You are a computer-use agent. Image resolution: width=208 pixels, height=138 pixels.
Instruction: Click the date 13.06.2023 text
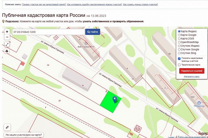pyautogui.click(x=98, y=16)
